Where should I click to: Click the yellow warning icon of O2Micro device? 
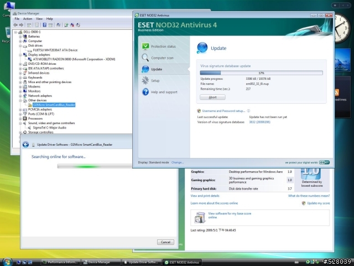pyautogui.click(x=30, y=105)
